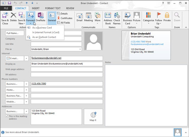
Task: Edit the Business Card options
Action: click(128, 18)
